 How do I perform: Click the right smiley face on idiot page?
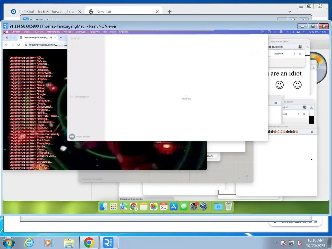click(x=297, y=85)
